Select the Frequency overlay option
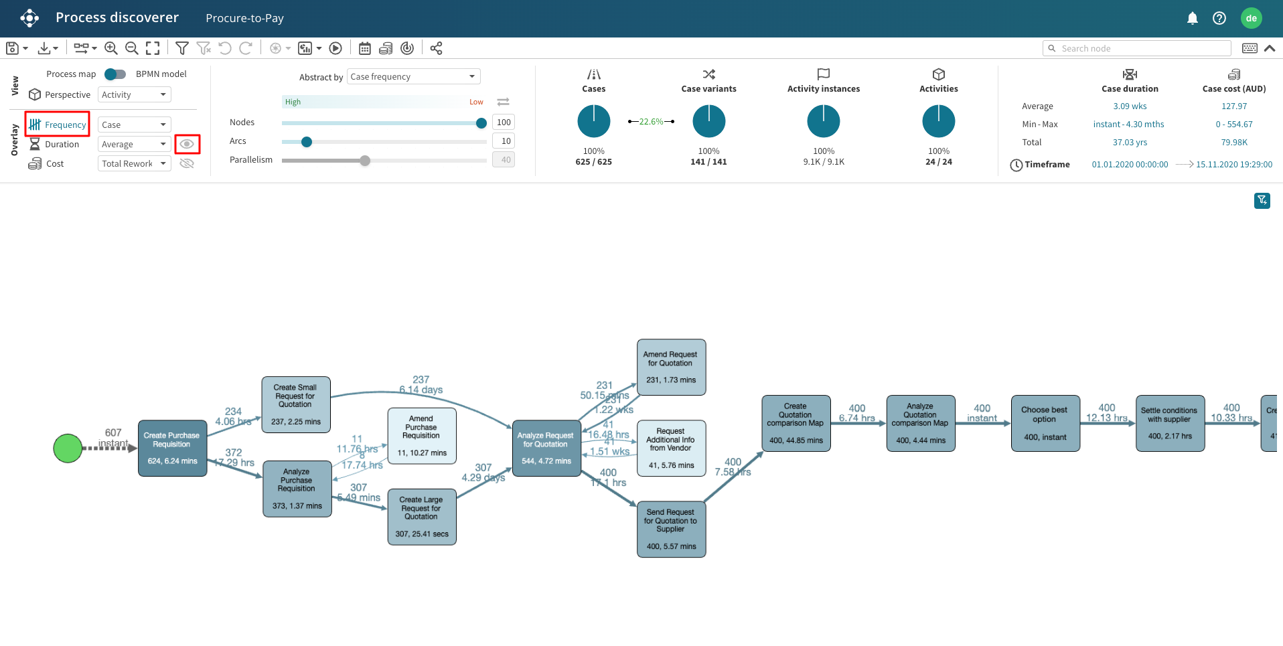This screenshot has width=1283, height=646. pos(58,125)
